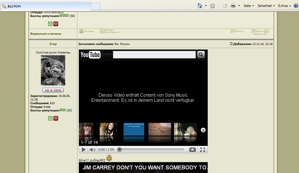Click the YouTube search magnifier button
Viewport: 299px width, 173px height.
(201, 55)
